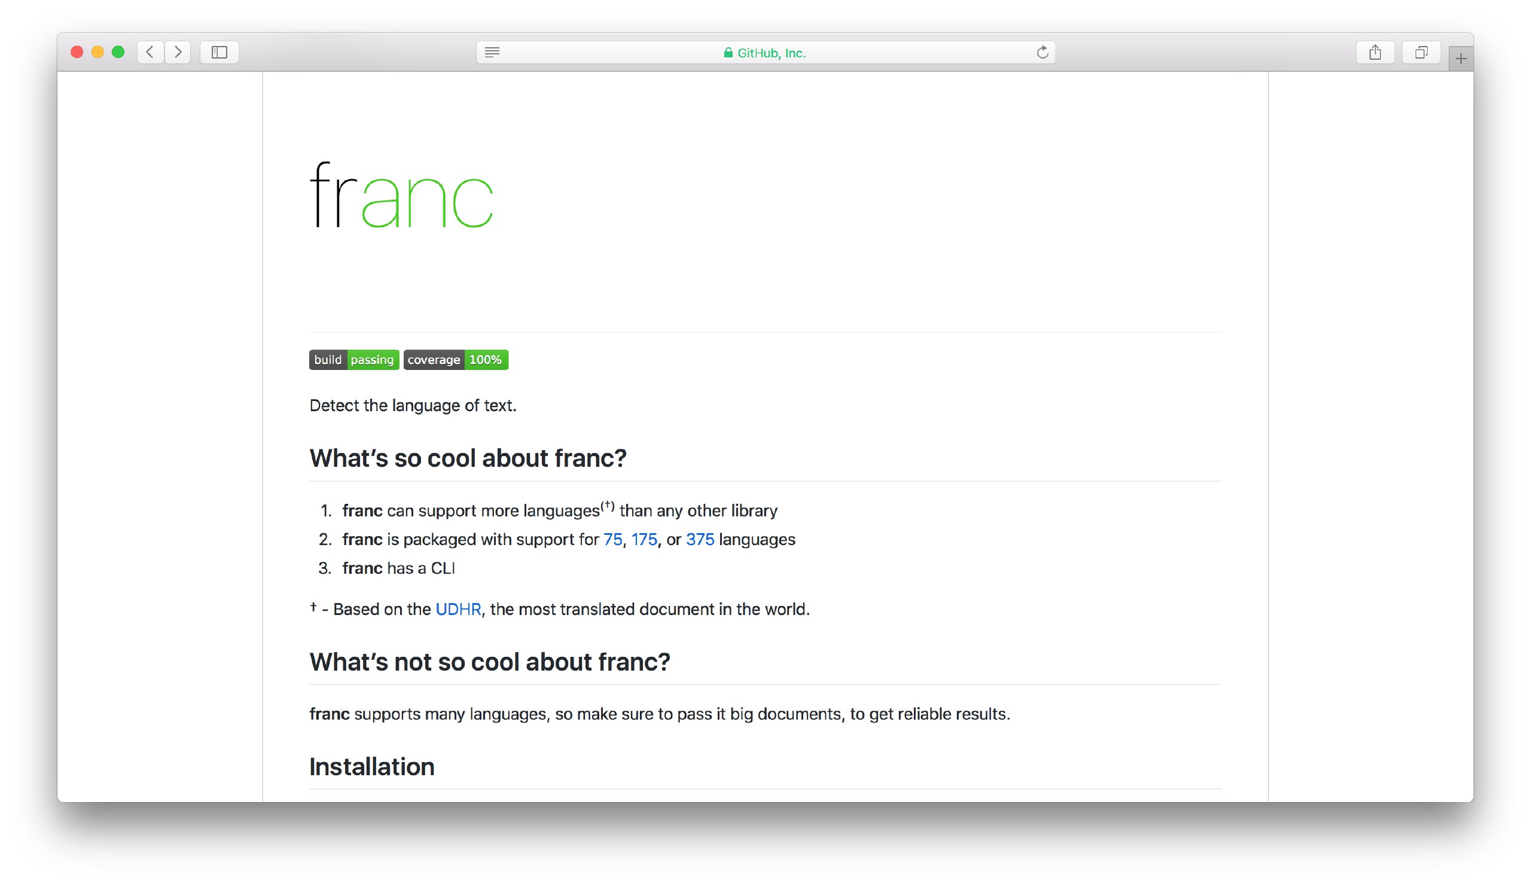Reload the page with the refresh icon
Screen dimensions: 1531x884
coord(1042,52)
